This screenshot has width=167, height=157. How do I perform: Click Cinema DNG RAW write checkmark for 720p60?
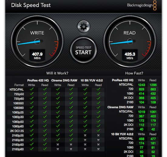58,98
